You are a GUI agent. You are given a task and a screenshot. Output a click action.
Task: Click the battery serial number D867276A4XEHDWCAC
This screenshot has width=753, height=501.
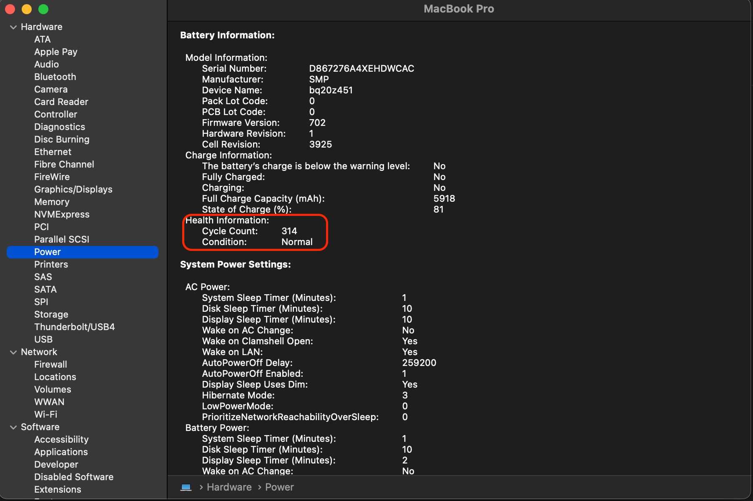click(361, 69)
